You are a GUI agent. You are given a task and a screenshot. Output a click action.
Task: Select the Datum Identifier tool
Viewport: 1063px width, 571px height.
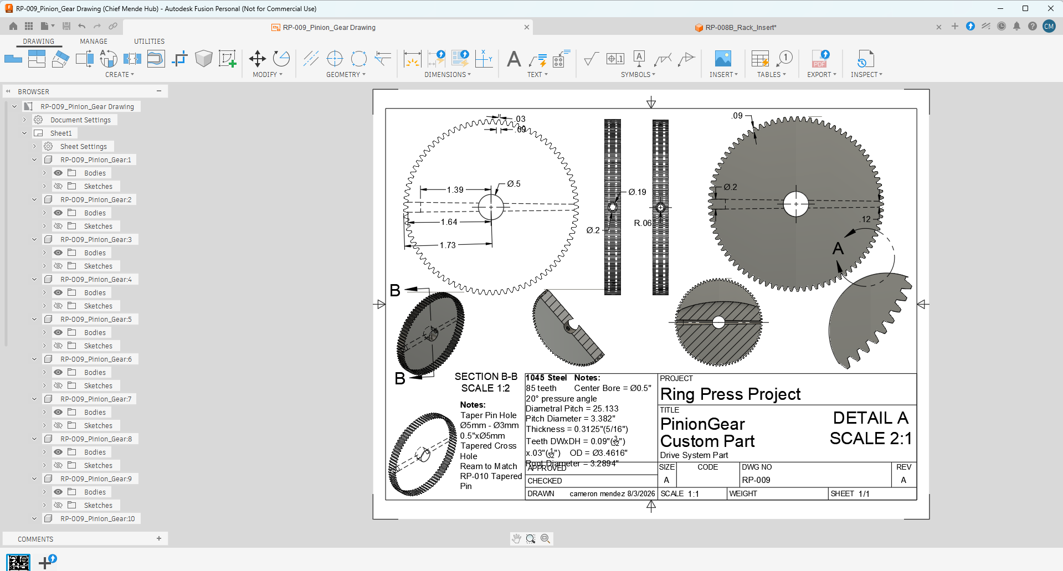coord(639,59)
